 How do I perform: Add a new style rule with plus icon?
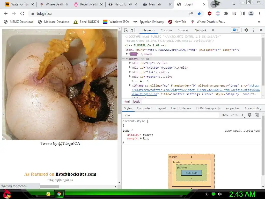(x=243, y=115)
